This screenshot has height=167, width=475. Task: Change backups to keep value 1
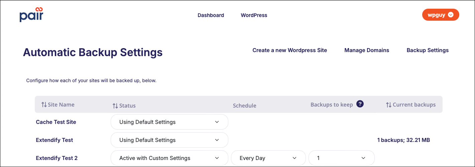pyautogui.click(x=342, y=158)
